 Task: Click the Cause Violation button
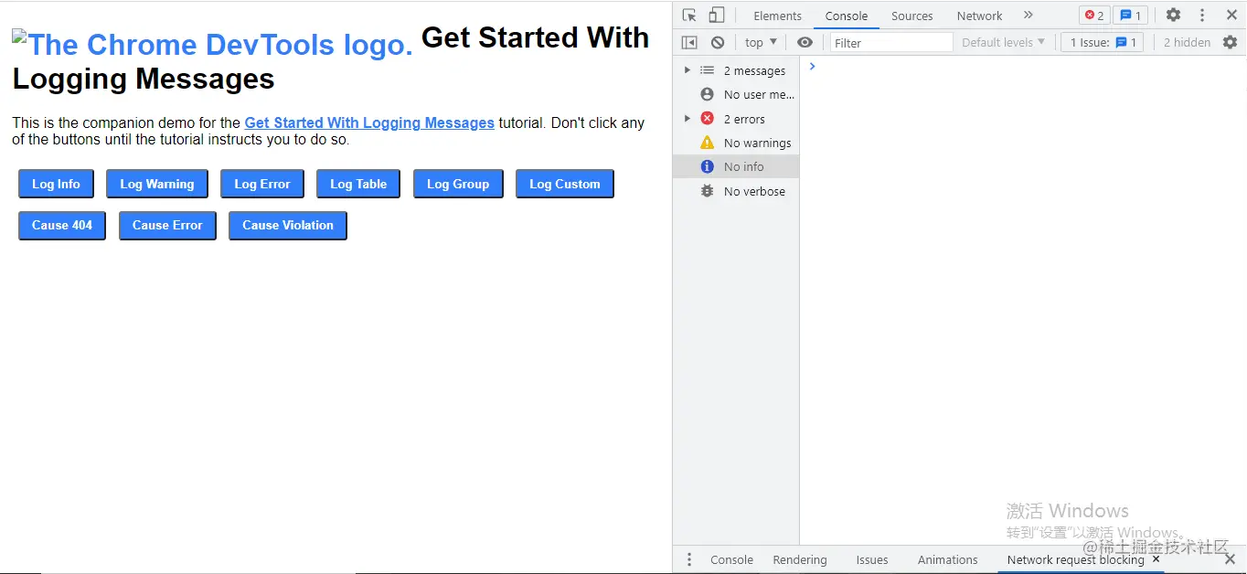pyautogui.click(x=288, y=225)
